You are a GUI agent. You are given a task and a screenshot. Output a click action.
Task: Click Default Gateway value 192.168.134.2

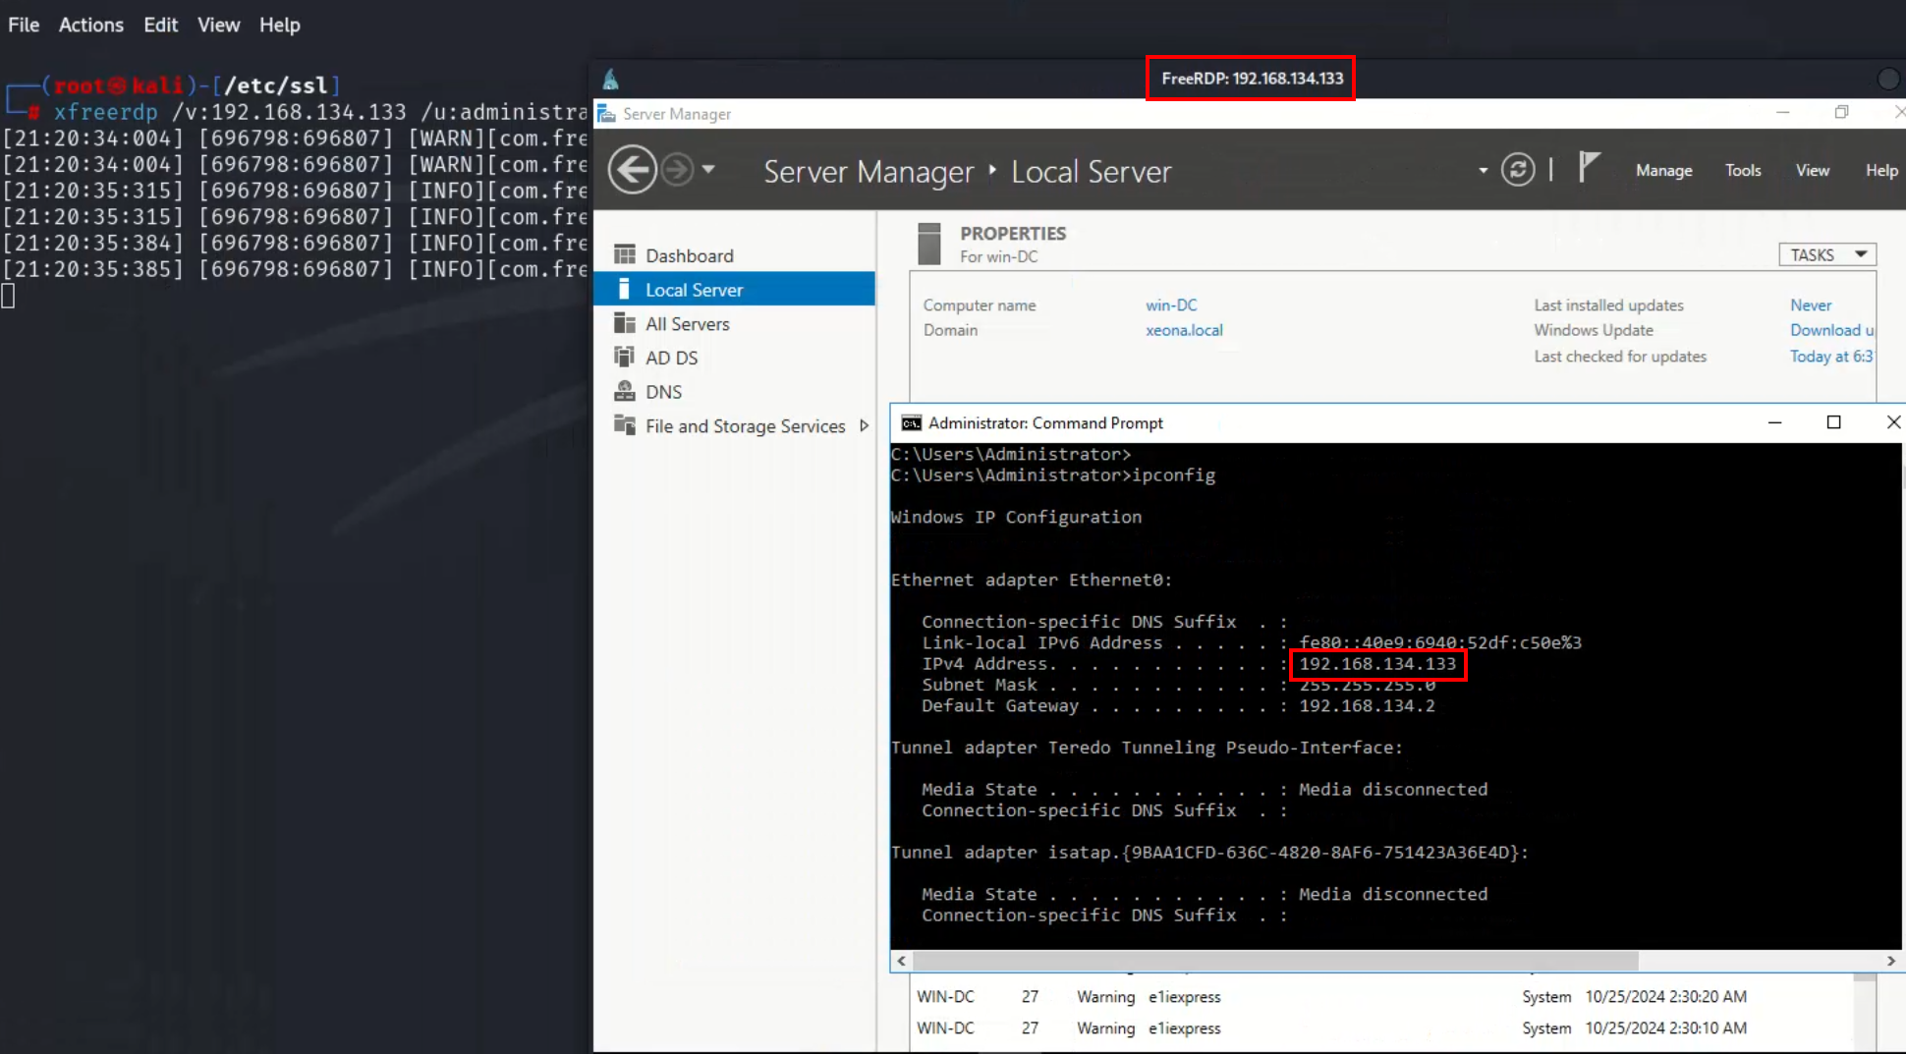coord(1367,706)
